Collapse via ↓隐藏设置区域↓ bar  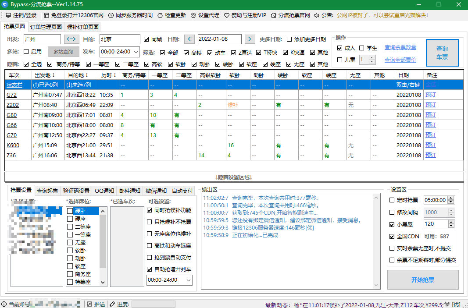234,177
